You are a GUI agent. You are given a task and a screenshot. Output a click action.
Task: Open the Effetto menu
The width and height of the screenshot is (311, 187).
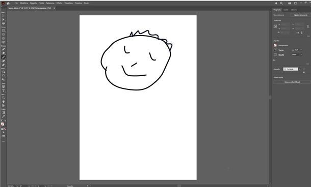click(x=59, y=3)
